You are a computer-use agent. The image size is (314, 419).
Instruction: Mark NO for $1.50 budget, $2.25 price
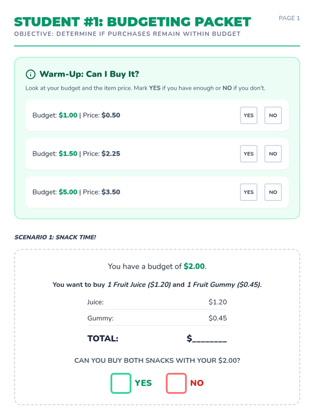click(273, 154)
